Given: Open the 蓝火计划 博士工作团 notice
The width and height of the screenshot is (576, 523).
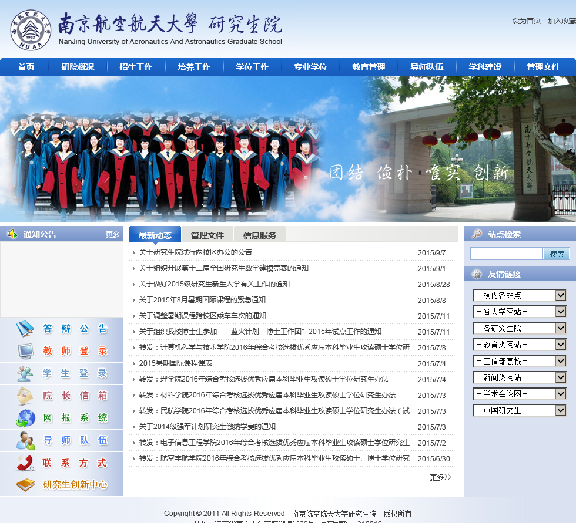Looking at the screenshot, I should point(260,332).
